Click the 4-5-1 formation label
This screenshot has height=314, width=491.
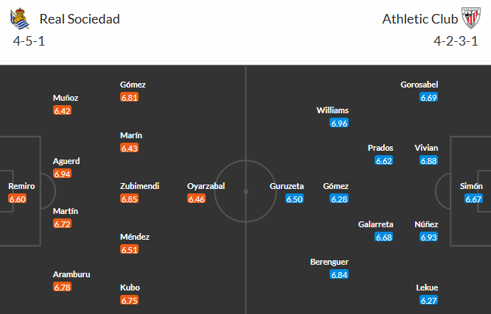(29, 40)
